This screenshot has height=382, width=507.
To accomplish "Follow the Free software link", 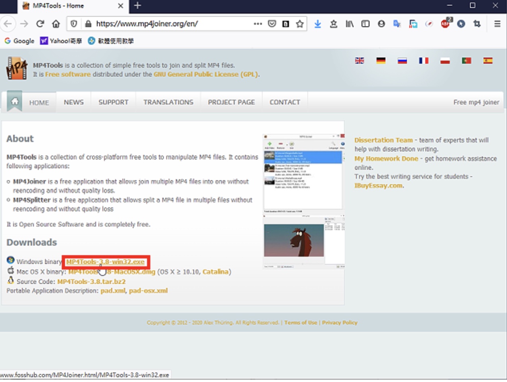I will coord(68,74).
